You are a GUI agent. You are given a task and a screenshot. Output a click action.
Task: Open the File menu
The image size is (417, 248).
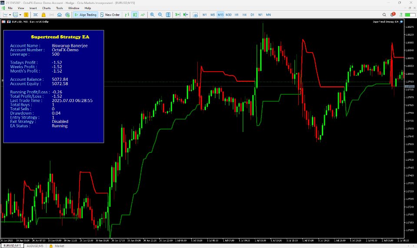10,8
